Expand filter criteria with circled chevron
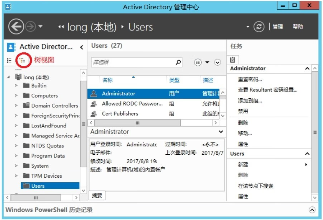The width and height of the screenshot is (323, 220). point(217,62)
